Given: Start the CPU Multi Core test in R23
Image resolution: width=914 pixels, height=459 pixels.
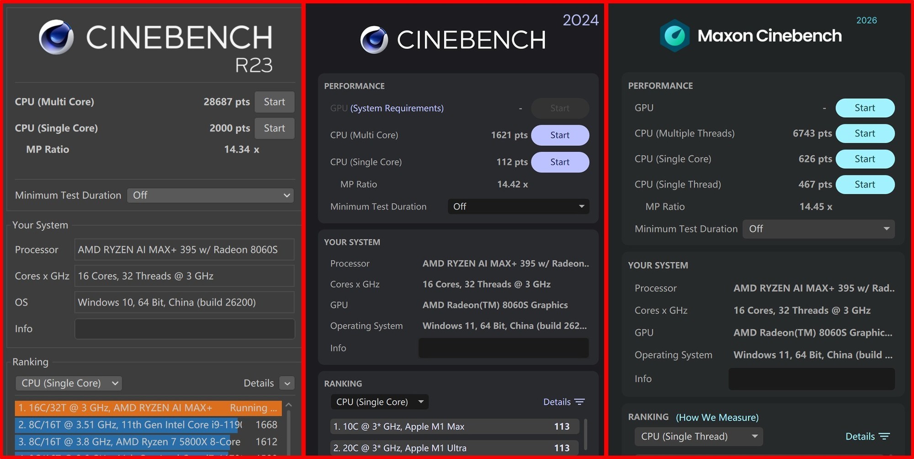Looking at the screenshot, I should coord(274,102).
